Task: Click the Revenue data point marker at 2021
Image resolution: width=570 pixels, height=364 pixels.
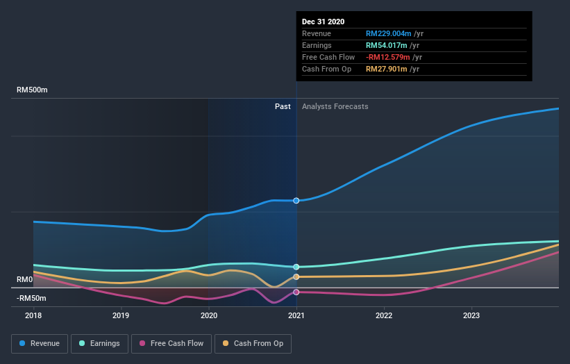Action: pyautogui.click(x=296, y=201)
